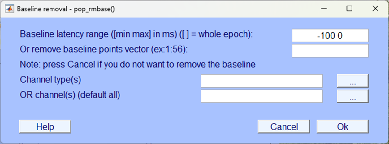Confirm baseline removal with Ok
The image size is (389, 144).
click(x=342, y=126)
